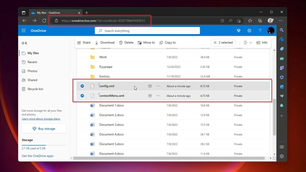Viewport: 306px width, 172px height.
Task: Open Edge settings and more menu
Action: click(280, 21)
